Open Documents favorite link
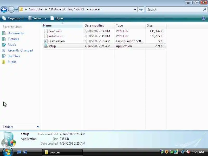Image resolution: width=208 pixels, height=156 pixels. (x=16, y=33)
